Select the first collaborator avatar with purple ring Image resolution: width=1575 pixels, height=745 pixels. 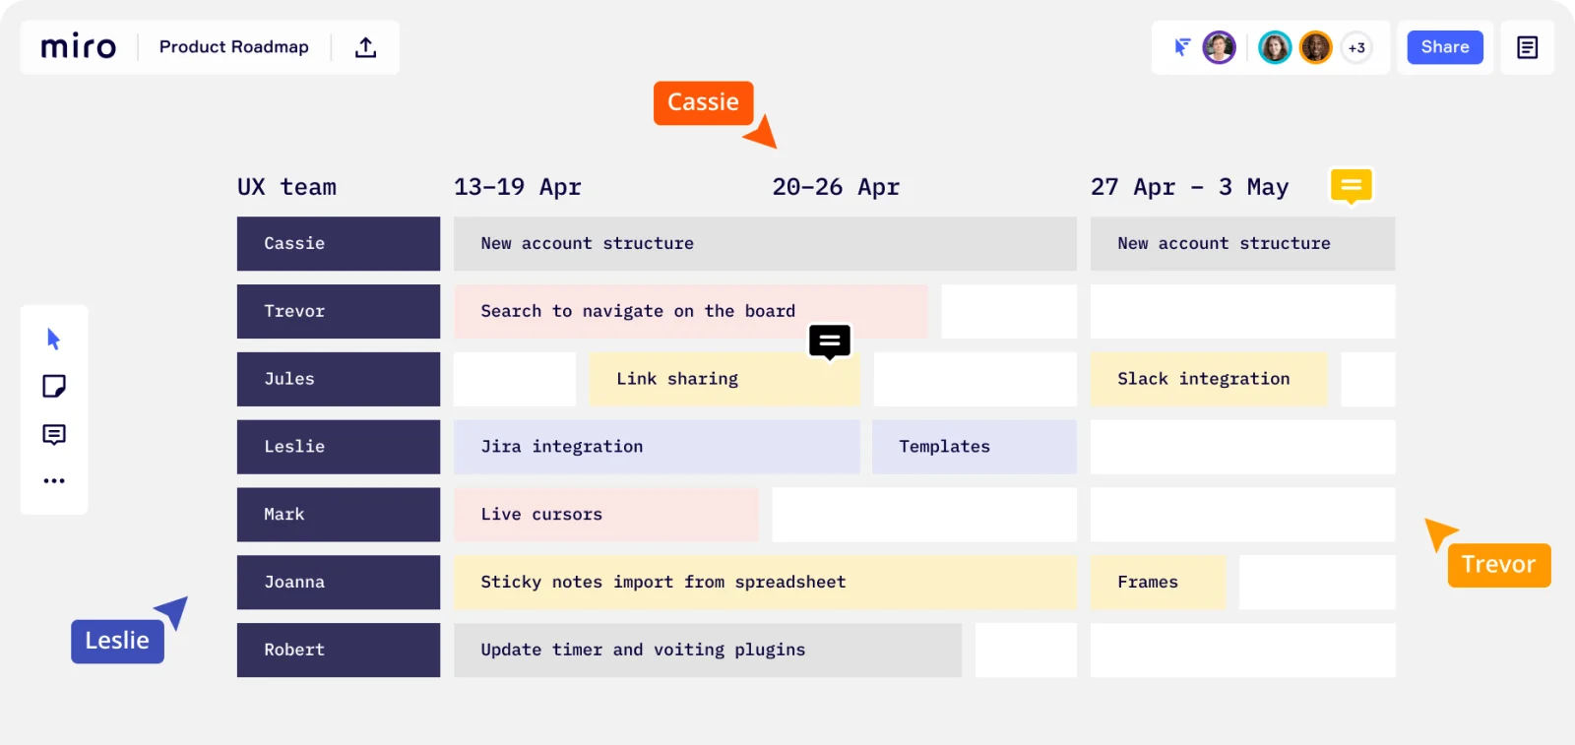[1220, 47]
